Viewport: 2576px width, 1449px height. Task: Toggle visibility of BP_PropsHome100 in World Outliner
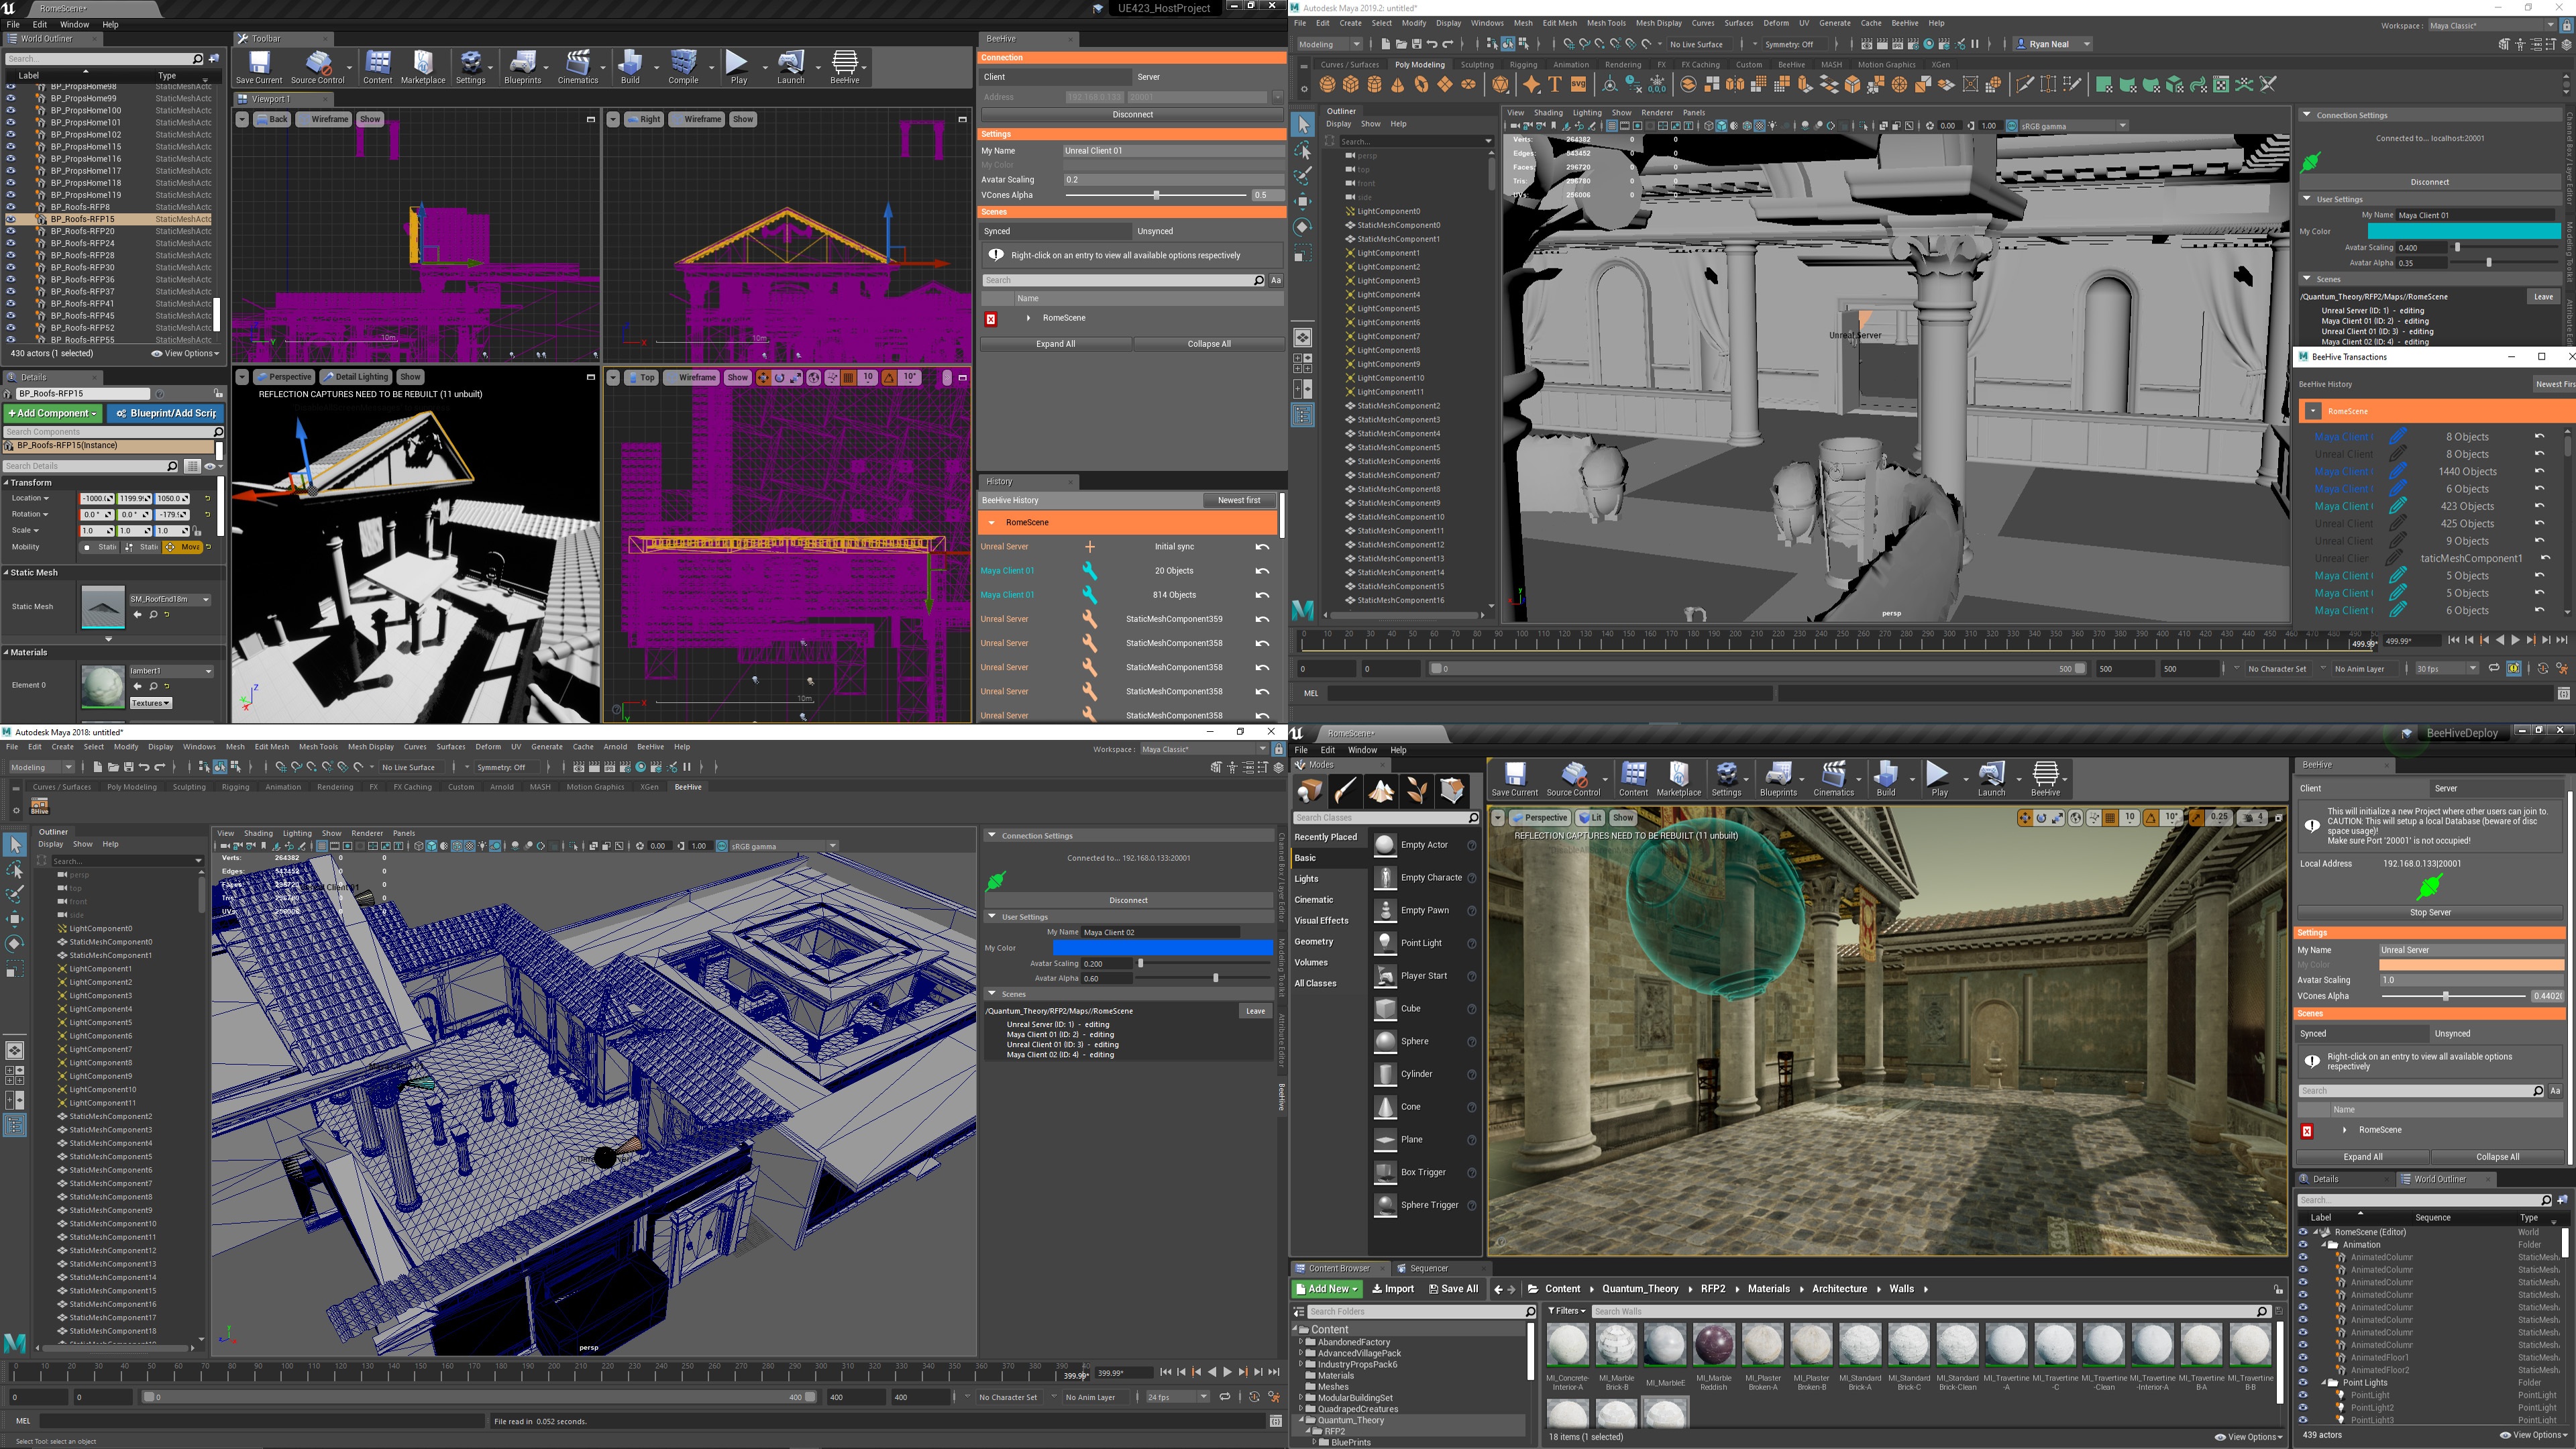pos(11,111)
